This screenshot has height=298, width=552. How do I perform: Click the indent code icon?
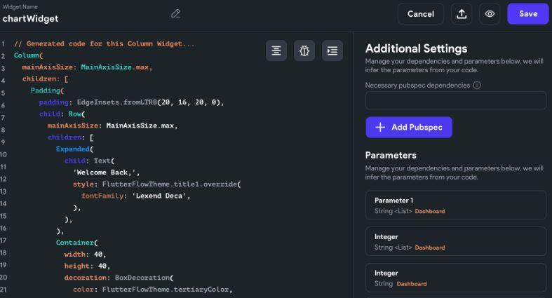click(332, 50)
